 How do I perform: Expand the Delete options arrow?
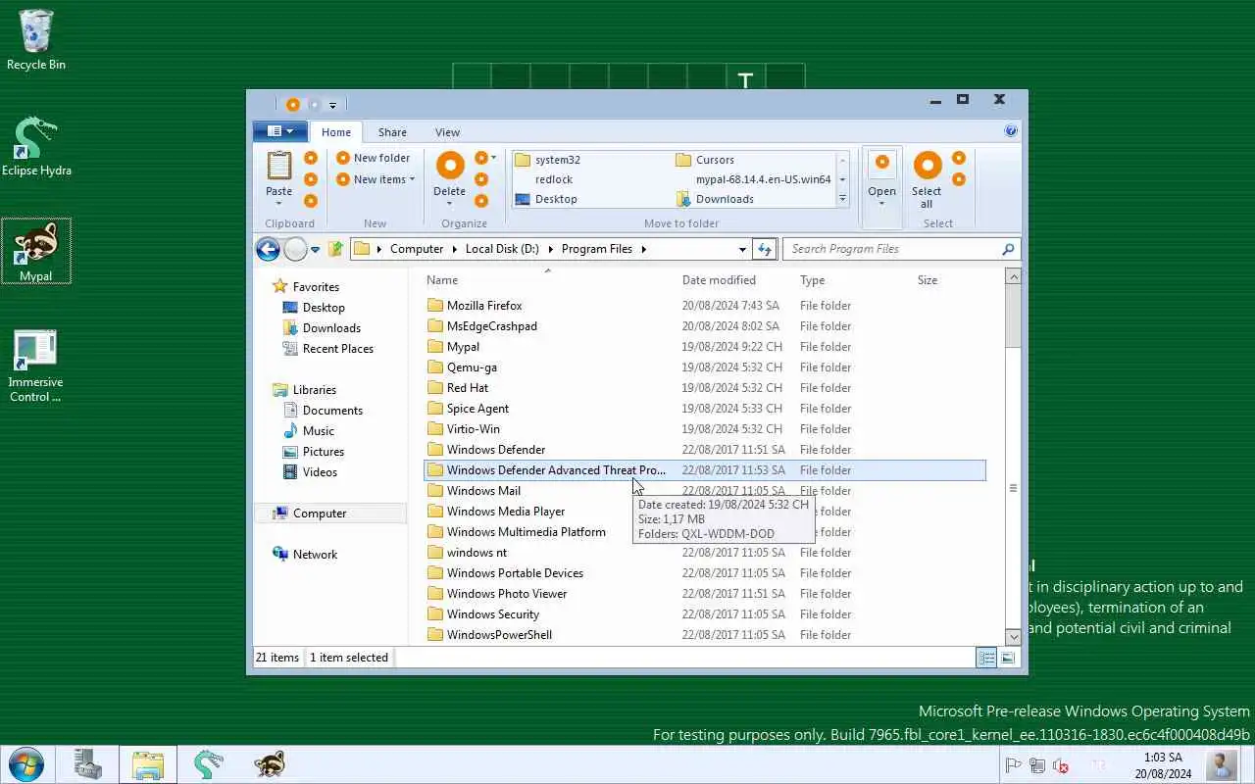[x=450, y=204]
